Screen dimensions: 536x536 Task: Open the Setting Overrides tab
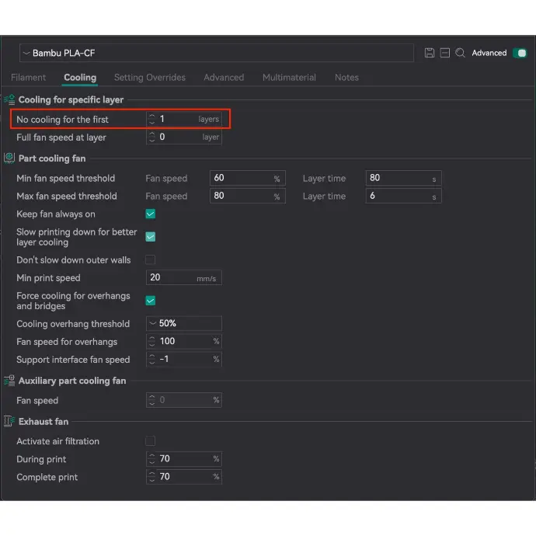149,78
